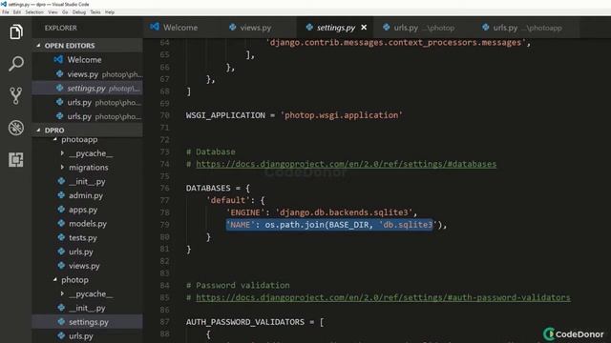Open __init__.py in photop folder

click(x=87, y=308)
